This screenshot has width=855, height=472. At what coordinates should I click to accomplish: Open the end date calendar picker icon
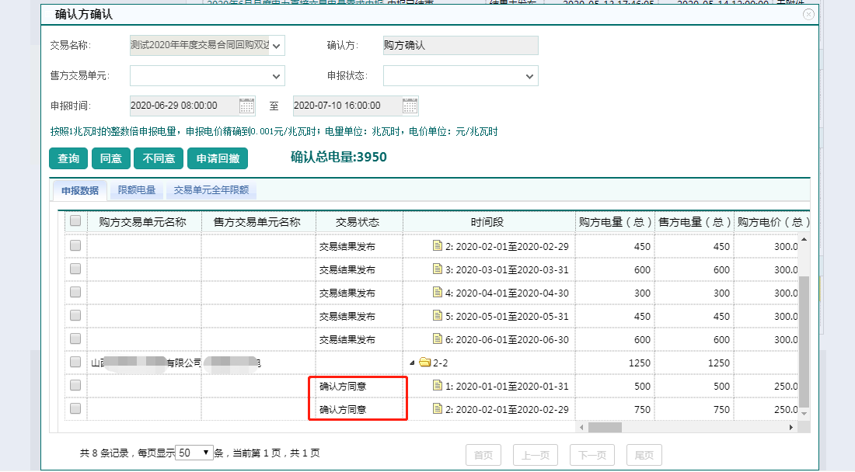[410, 106]
